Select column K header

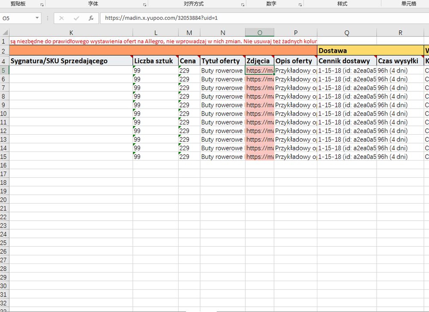[71, 33]
